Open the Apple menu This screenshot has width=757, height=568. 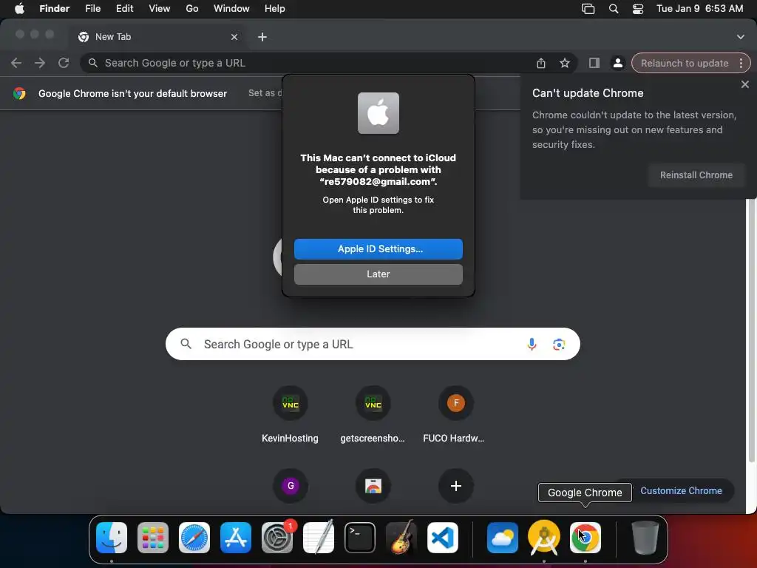[19, 9]
